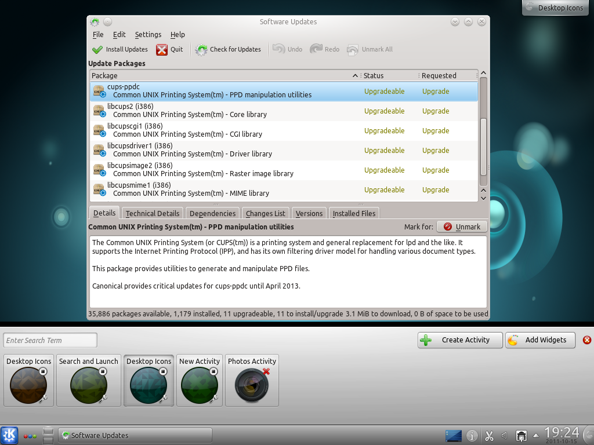
Task: Sort by the Package column header
Action: pyautogui.click(x=225, y=75)
